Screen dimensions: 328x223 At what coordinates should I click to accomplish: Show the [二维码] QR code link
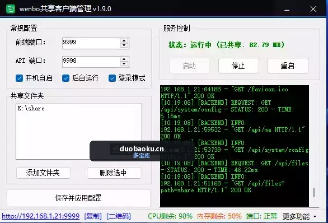119,216
